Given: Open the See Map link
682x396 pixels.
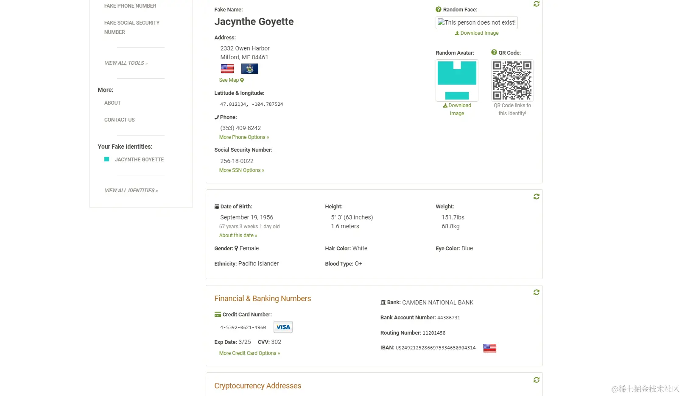Looking at the screenshot, I should click(232, 80).
